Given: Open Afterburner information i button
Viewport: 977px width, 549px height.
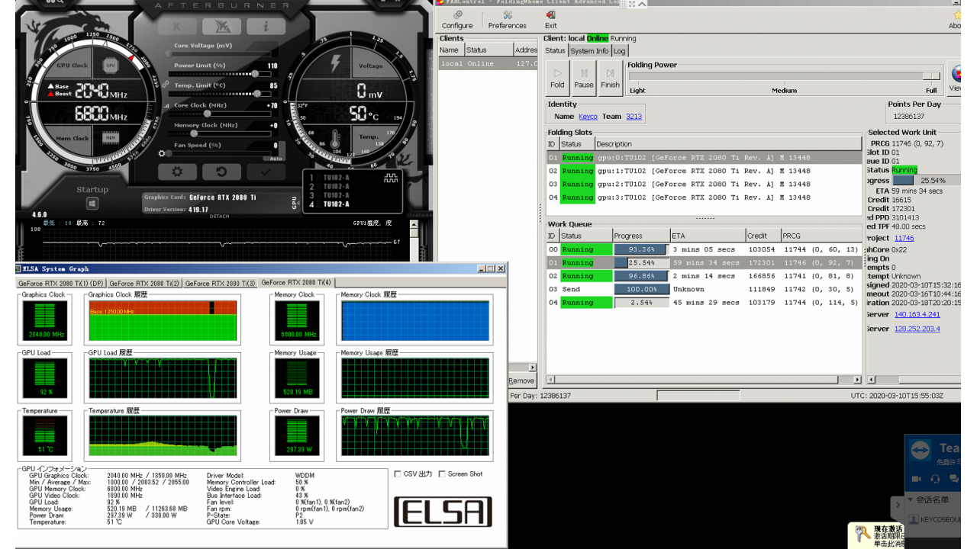Looking at the screenshot, I should click(x=266, y=26).
